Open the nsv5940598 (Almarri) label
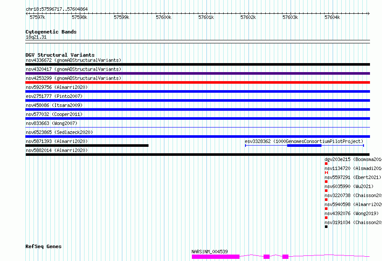The width and height of the screenshot is (382, 261). tap(353, 204)
